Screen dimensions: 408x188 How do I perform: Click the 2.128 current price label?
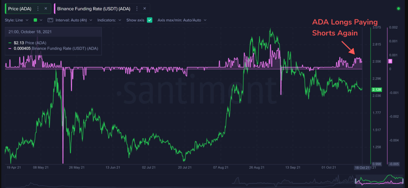coord(377,90)
